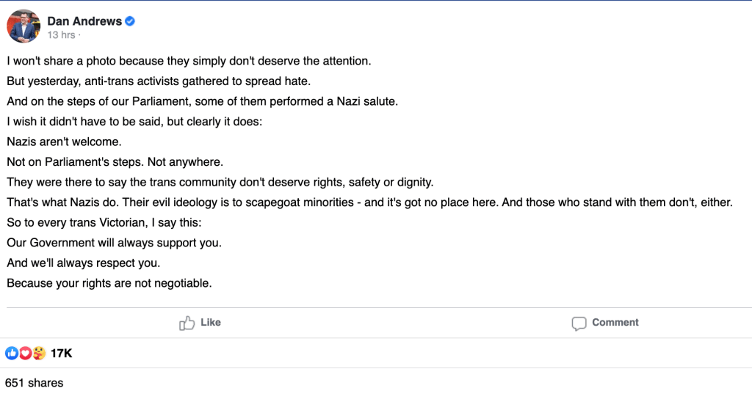Click Dan Andrews' profile picture
The width and height of the screenshot is (752, 399).
(23, 27)
